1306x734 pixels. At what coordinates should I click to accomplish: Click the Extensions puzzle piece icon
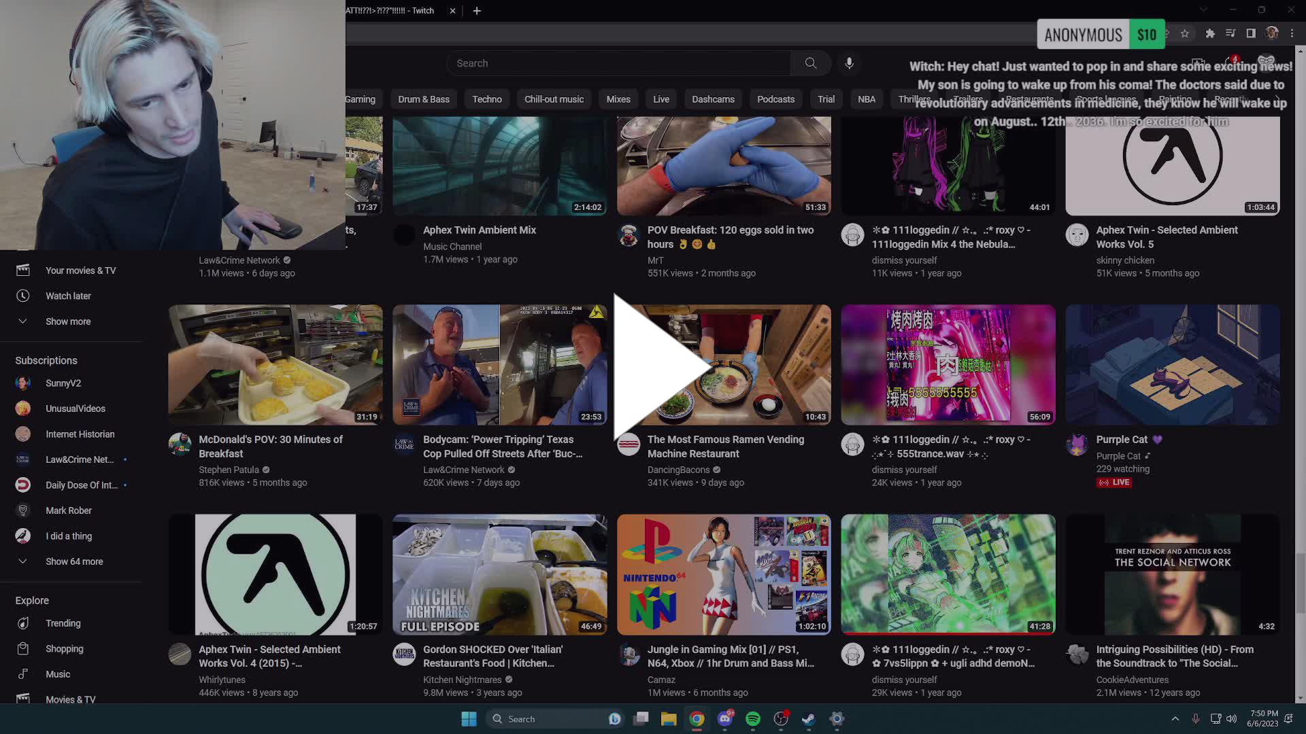coord(1210,33)
